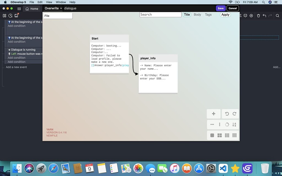Select the densest grid view icon
The width and height of the screenshot is (282, 176).
234,135
